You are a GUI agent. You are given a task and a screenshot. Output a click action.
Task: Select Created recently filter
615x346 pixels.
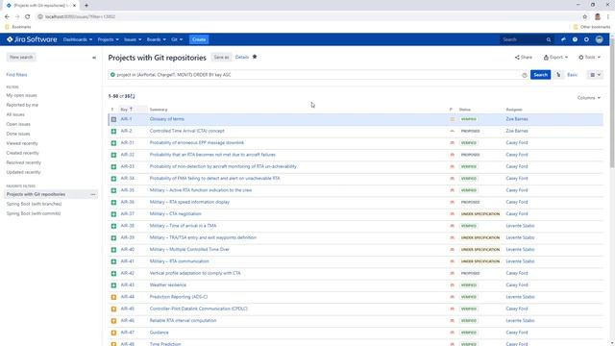coord(22,153)
